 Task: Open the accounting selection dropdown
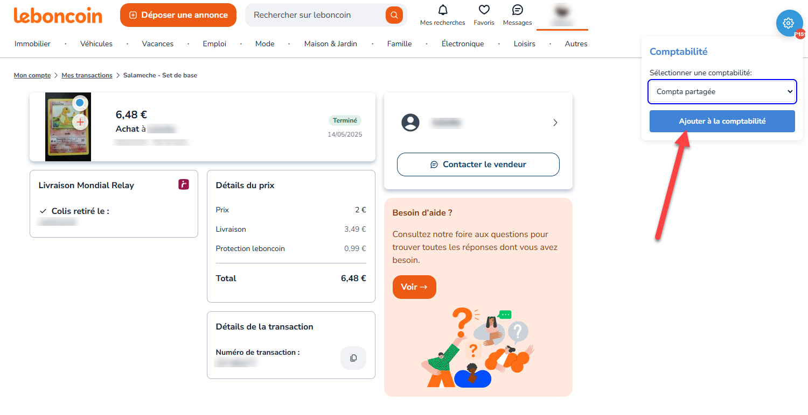point(722,91)
